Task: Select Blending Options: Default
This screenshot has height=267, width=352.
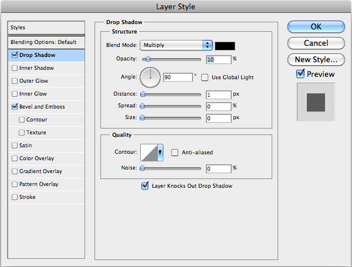Action: [46, 42]
